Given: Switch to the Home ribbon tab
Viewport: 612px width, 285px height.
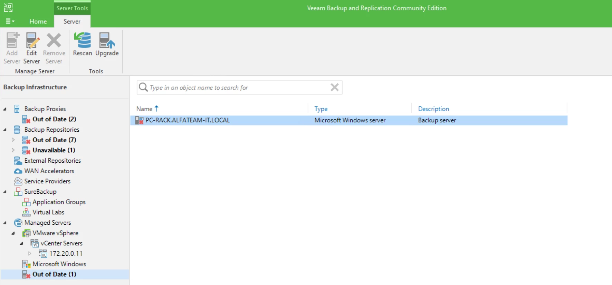Looking at the screenshot, I should (x=38, y=21).
